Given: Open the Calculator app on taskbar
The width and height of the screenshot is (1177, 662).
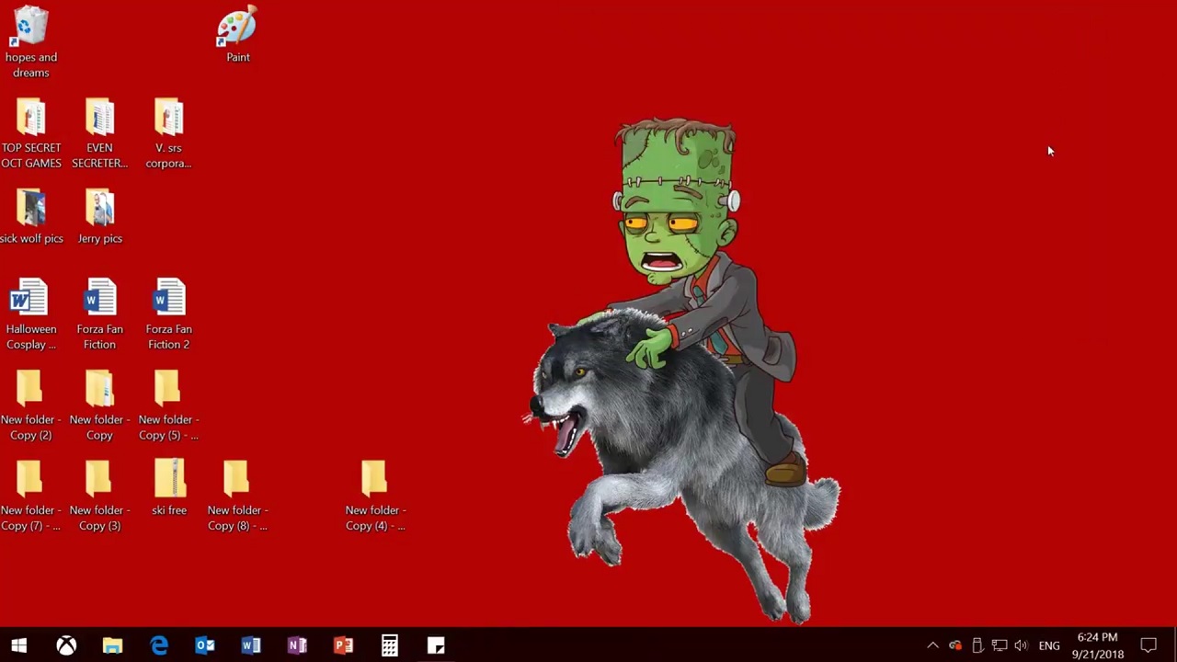Looking at the screenshot, I should (x=390, y=645).
